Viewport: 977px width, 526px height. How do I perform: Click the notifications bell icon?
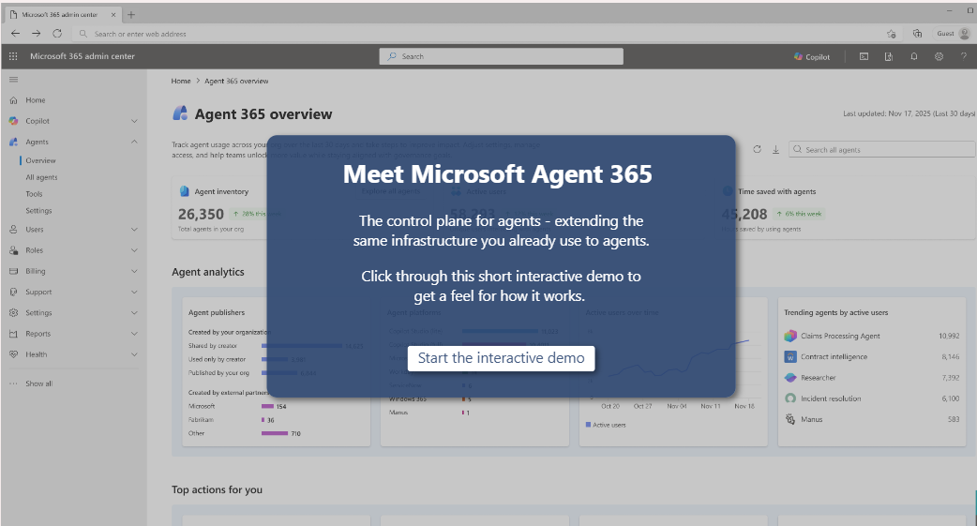[913, 56]
